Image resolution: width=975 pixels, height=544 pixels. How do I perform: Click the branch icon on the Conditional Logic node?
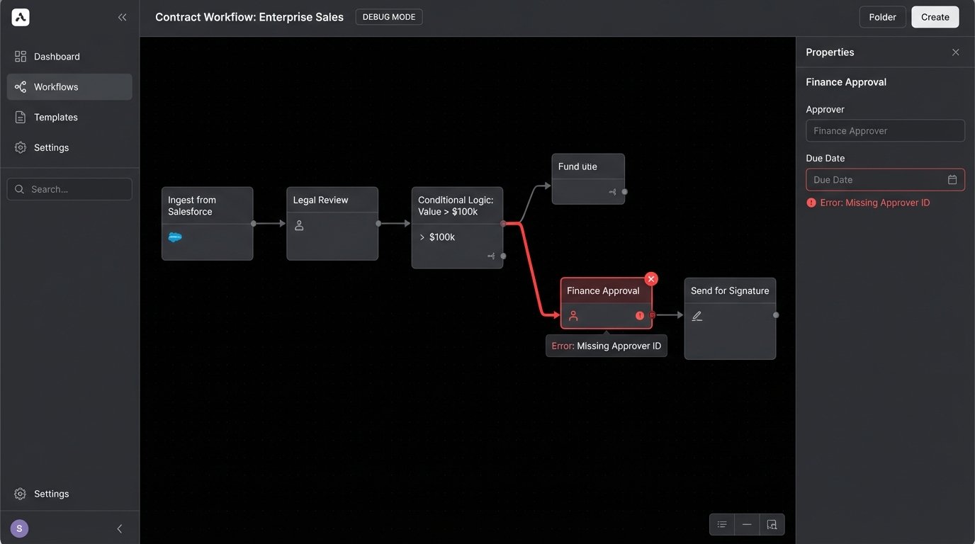tap(491, 256)
